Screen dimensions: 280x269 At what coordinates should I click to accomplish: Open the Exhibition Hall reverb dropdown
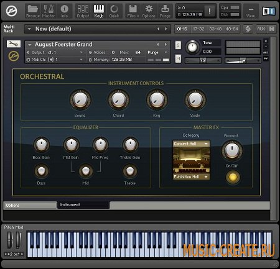[191, 176]
